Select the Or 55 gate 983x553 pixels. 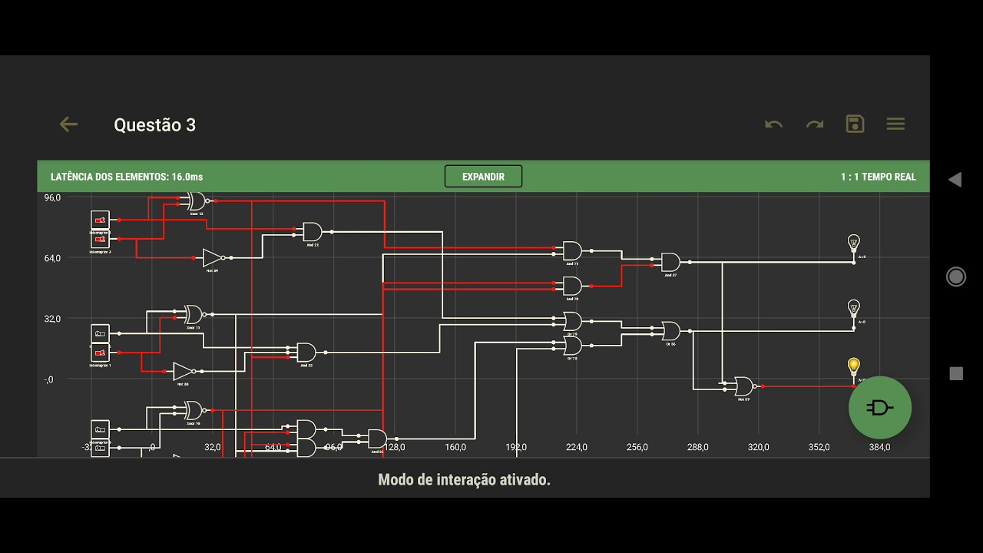[670, 331]
